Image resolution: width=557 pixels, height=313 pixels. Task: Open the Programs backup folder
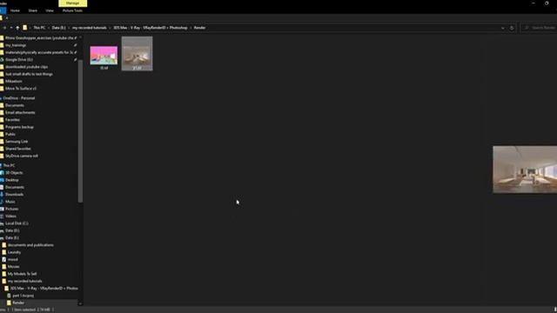pyautogui.click(x=19, y=127)
